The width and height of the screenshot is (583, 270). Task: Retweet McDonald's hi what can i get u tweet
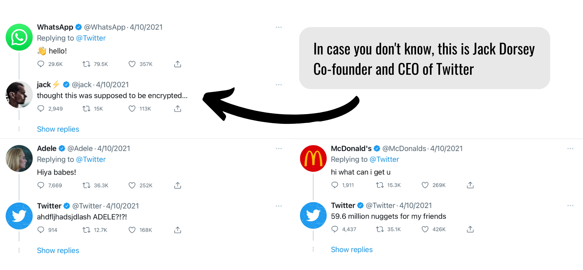(x=380, y=185)
